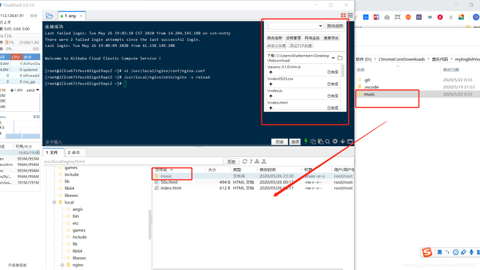Click the orange infinity extension icon

408,17
